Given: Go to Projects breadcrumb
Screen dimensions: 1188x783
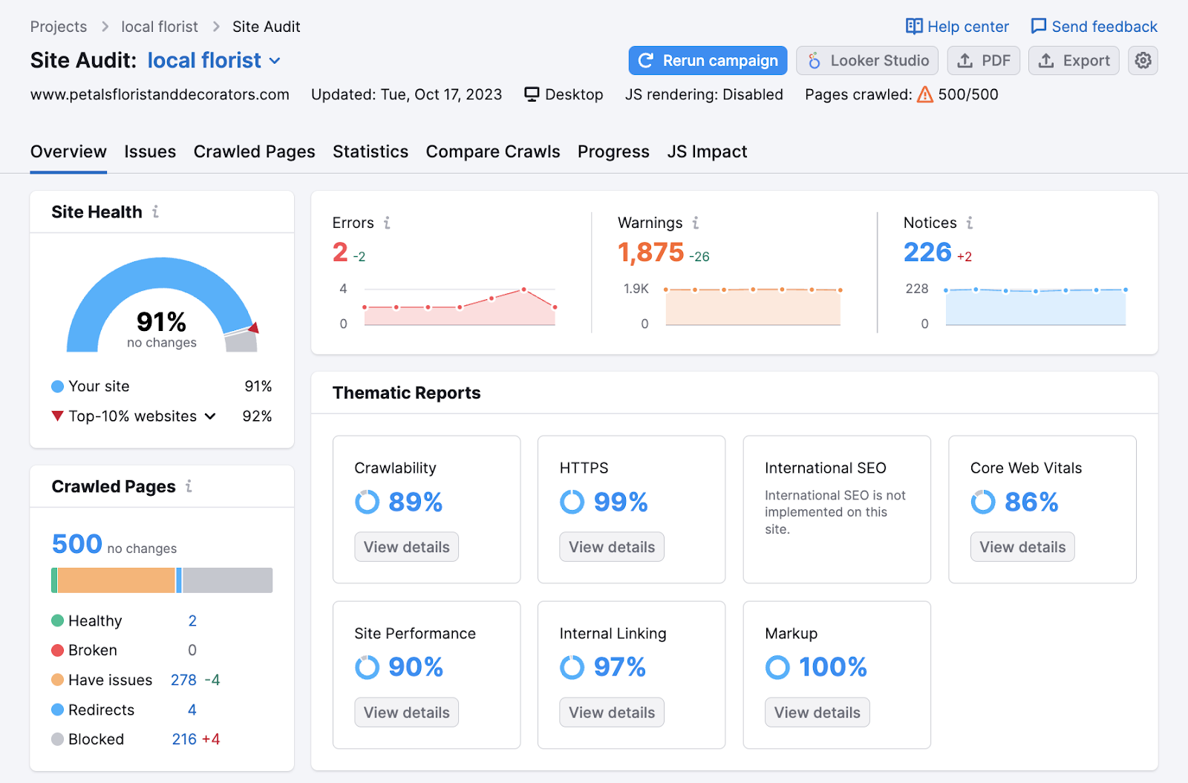Looking at the screenshot, I should [59, 27].
